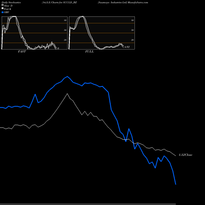Click the '20' level label in FAST chart
The width and height of the screenshot is (205, 205).
tap(65, 40)
